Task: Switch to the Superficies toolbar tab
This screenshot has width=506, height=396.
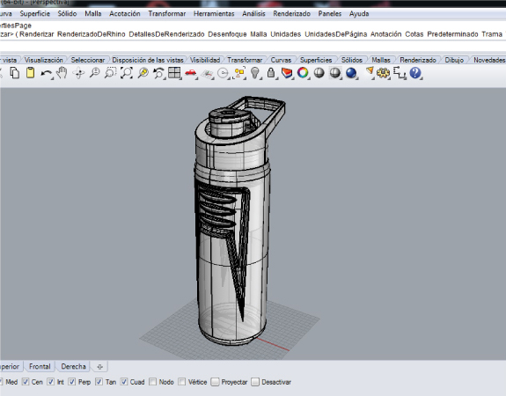Action: tap(316, 60)
